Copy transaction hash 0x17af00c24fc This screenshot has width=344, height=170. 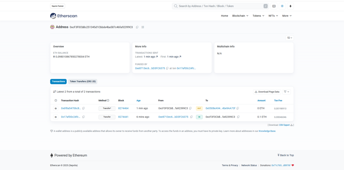[83, 117]
